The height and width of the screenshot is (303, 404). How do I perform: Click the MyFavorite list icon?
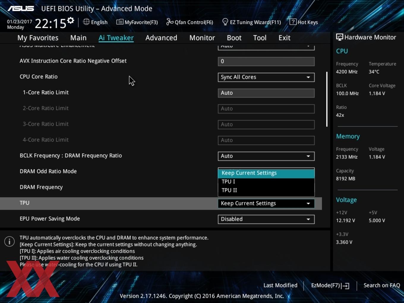[x=120, y=22]
